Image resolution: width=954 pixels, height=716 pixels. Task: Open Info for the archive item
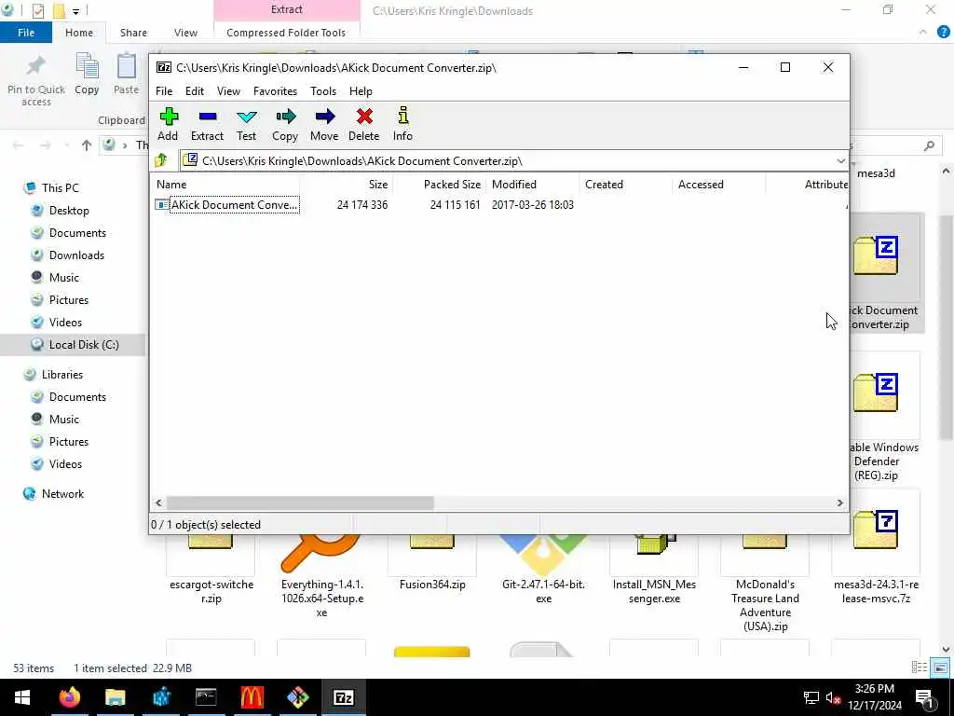click(x=402, y=124)
